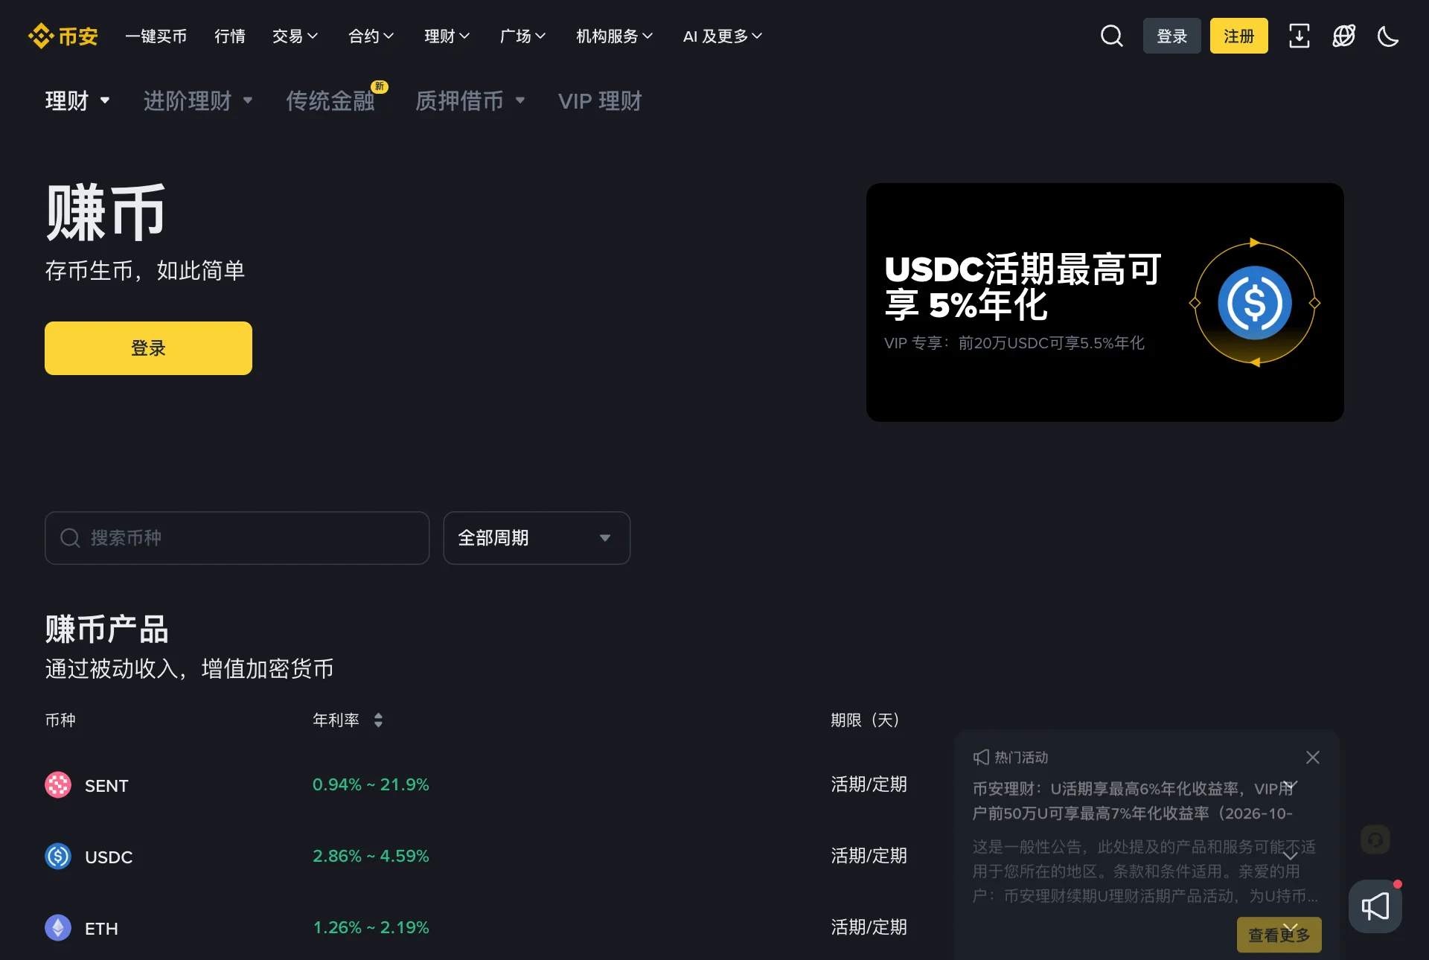Click the SENT rate 0.94% ~ 21.9%
Viewport: 1429px width, 960px height.
[371, 784]
